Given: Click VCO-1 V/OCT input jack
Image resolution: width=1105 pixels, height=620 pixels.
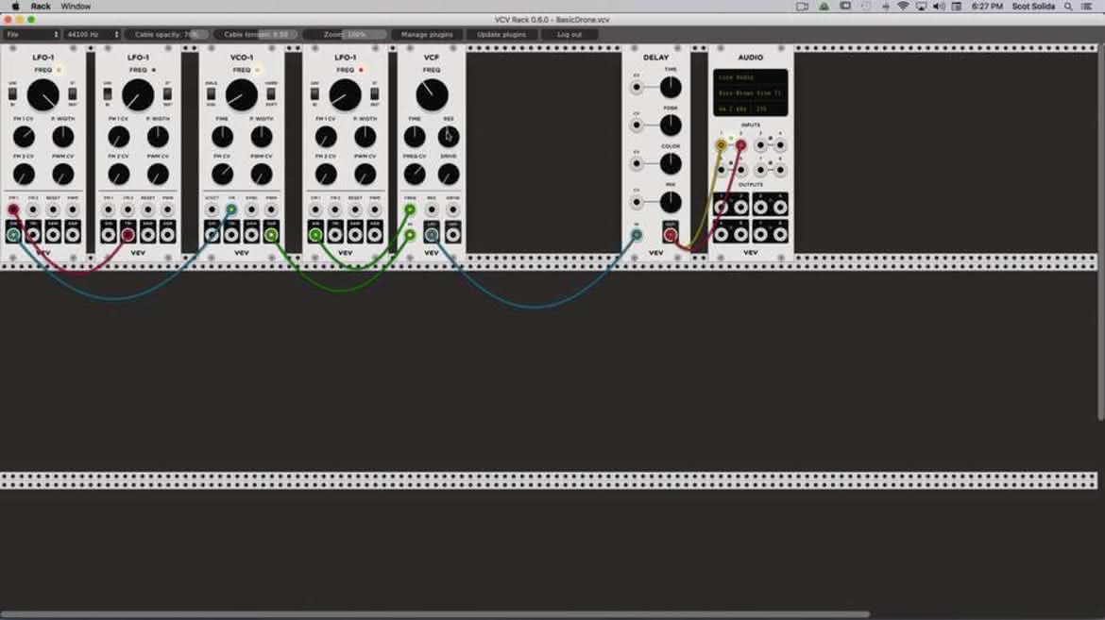Looking at the screenshot, I should pos(212,209).
